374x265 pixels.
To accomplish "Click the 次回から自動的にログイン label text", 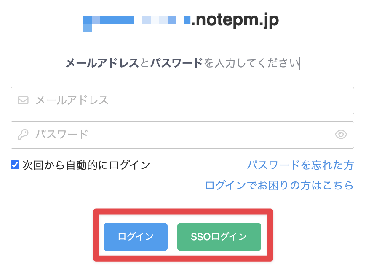I will 86,165.
